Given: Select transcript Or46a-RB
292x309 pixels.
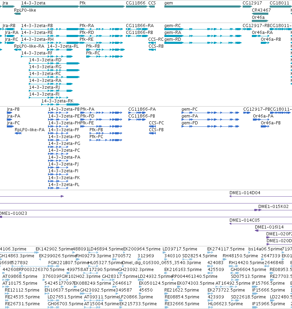Looking at the screenshot, I should click(x=271, y=39).
